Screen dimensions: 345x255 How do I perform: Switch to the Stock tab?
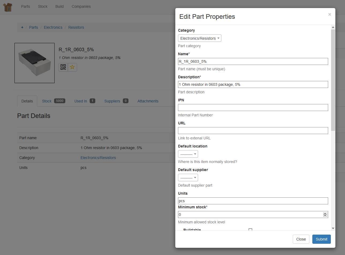pyautogui.click(x=53, y=101)
